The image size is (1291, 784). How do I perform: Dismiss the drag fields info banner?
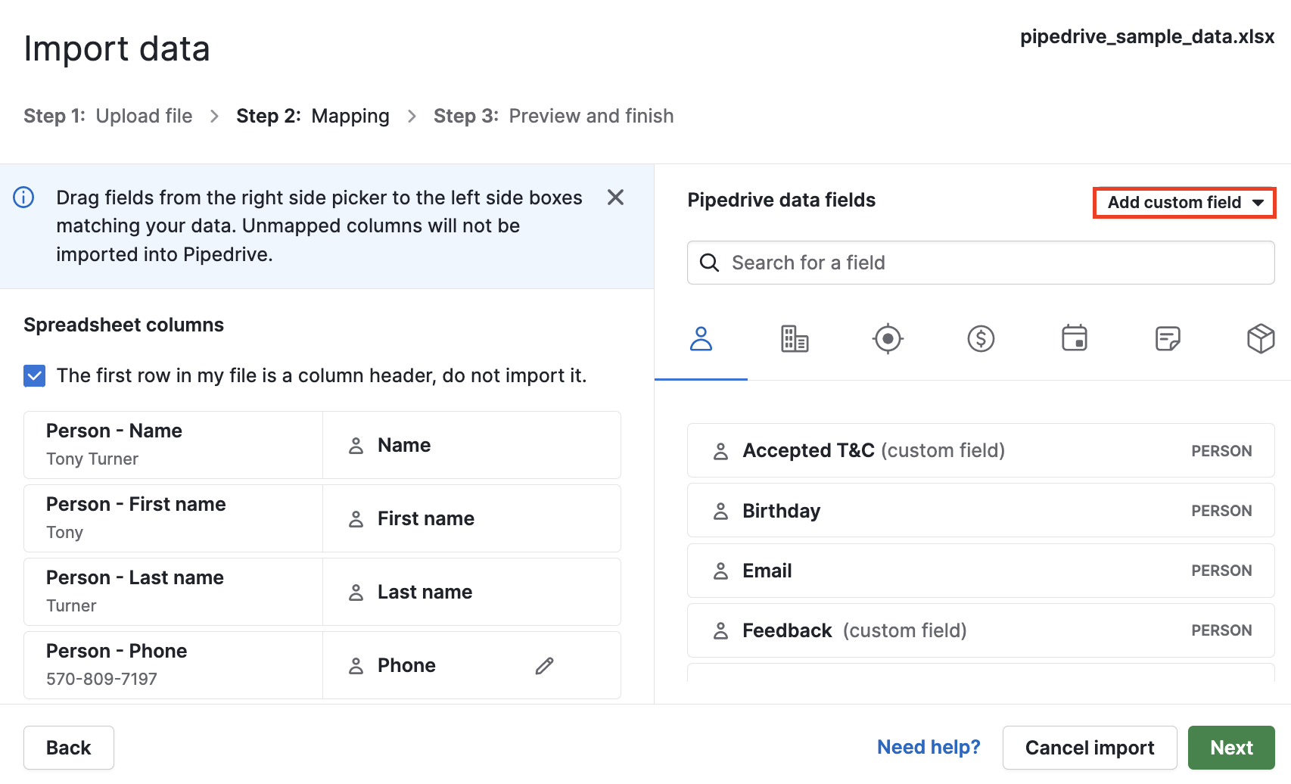tap(615, 198)
